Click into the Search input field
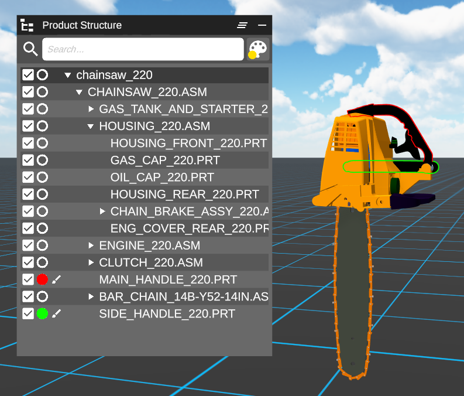The width and height of the screenshot is (464, 396). (x=143, y=49)
